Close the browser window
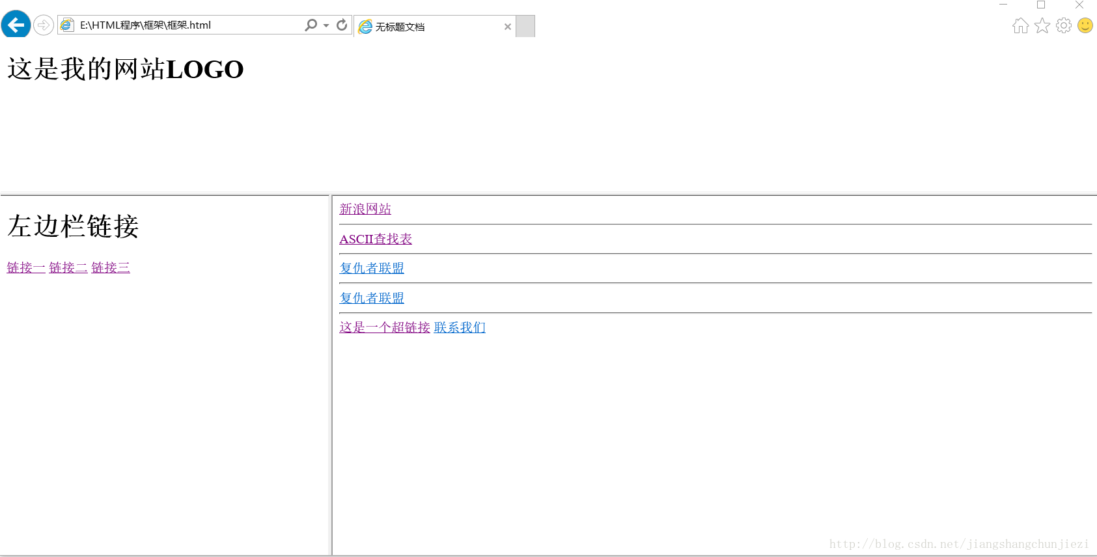1097x557 pixels. coord(1079,5)
